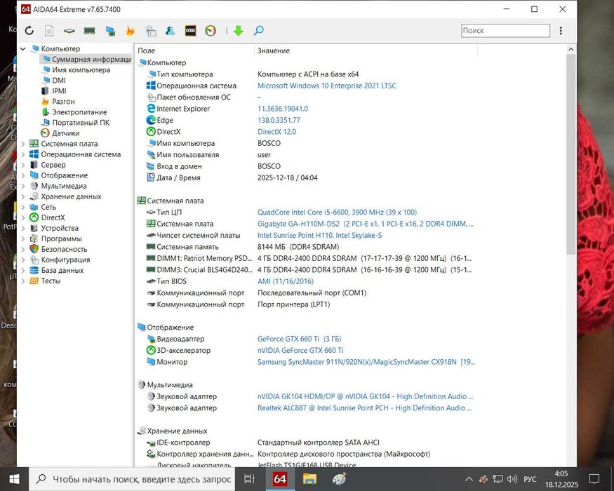Select Программы in the tree
The height and width of the screenshot is (491, 614).
[62, 239]
